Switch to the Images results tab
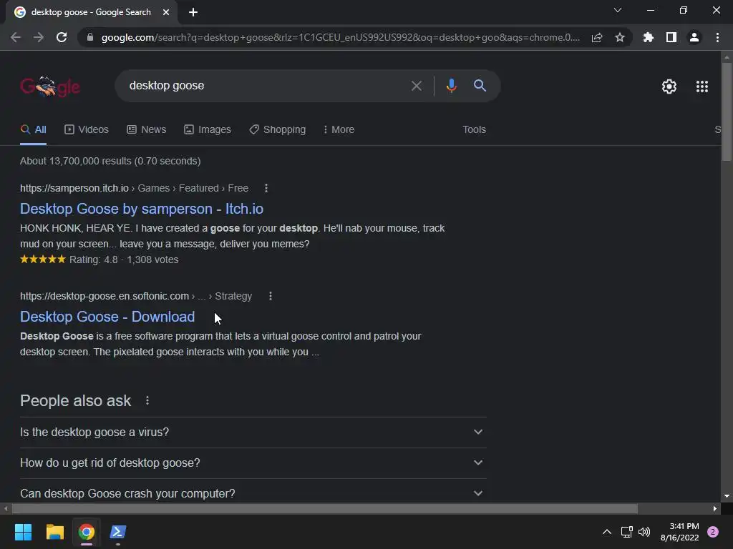This screenshot has height=549, width=733. tap(208, 130)
